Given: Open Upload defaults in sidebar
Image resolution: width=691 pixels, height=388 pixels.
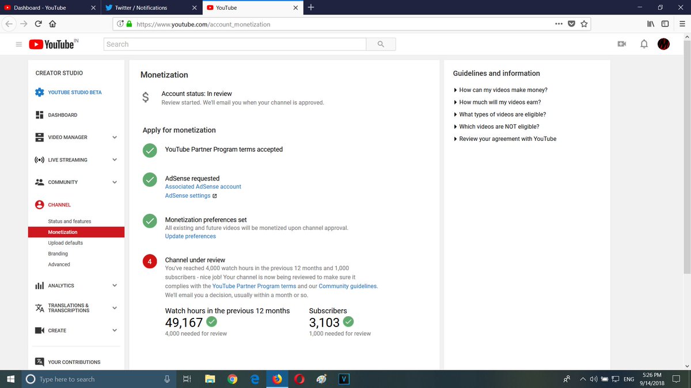Looking at the screenshot, I should point(65,243).
